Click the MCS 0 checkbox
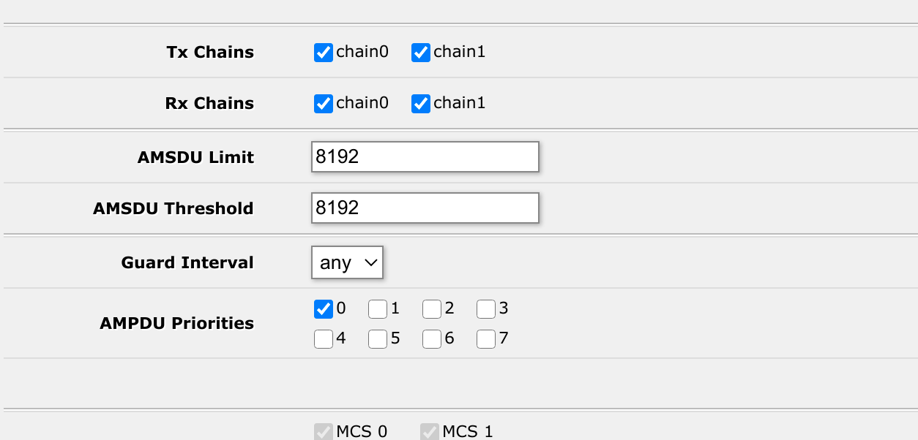 (x=324, y=431)
